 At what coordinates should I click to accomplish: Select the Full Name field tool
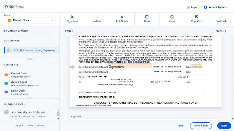[x=122, y=19]
